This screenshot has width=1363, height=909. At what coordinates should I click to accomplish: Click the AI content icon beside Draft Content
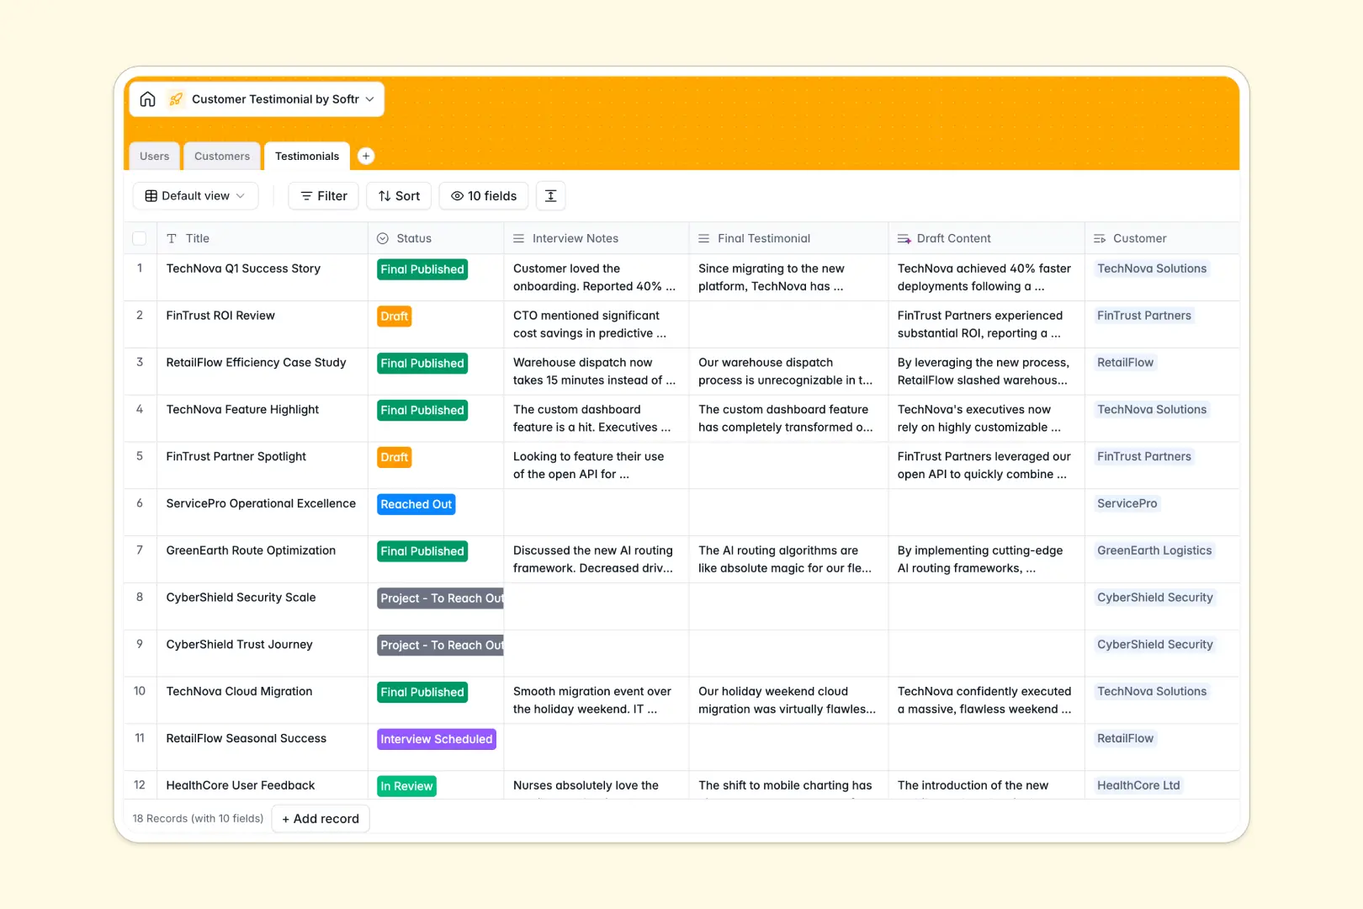904,238
